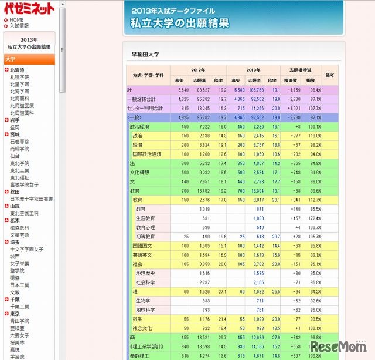Open 日本工業 university results
Screen dimensions: 375x360
[x=19, y=285]
